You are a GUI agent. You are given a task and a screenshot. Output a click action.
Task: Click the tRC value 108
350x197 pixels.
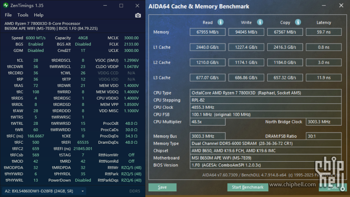pyautogui.click(x=36, y=92)
